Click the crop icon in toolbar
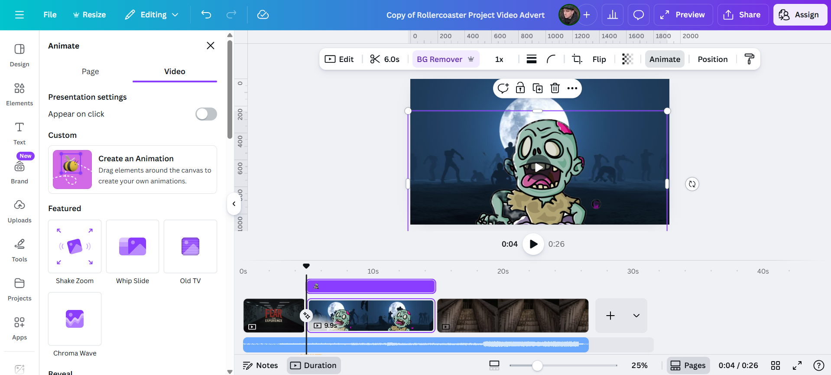831x375 pixels. [577, 59]
